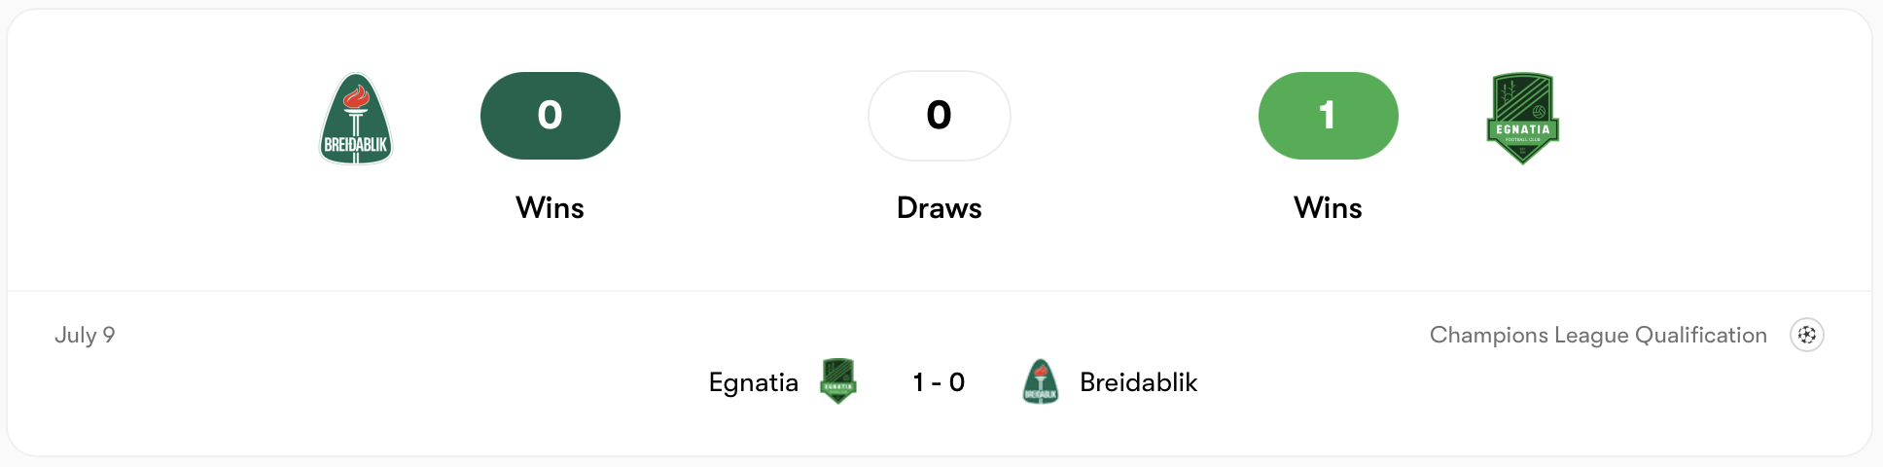This screenshot has width=1883, height=467.
Task: Click the dark green 0 wins badge
Action: click(551, 116)
